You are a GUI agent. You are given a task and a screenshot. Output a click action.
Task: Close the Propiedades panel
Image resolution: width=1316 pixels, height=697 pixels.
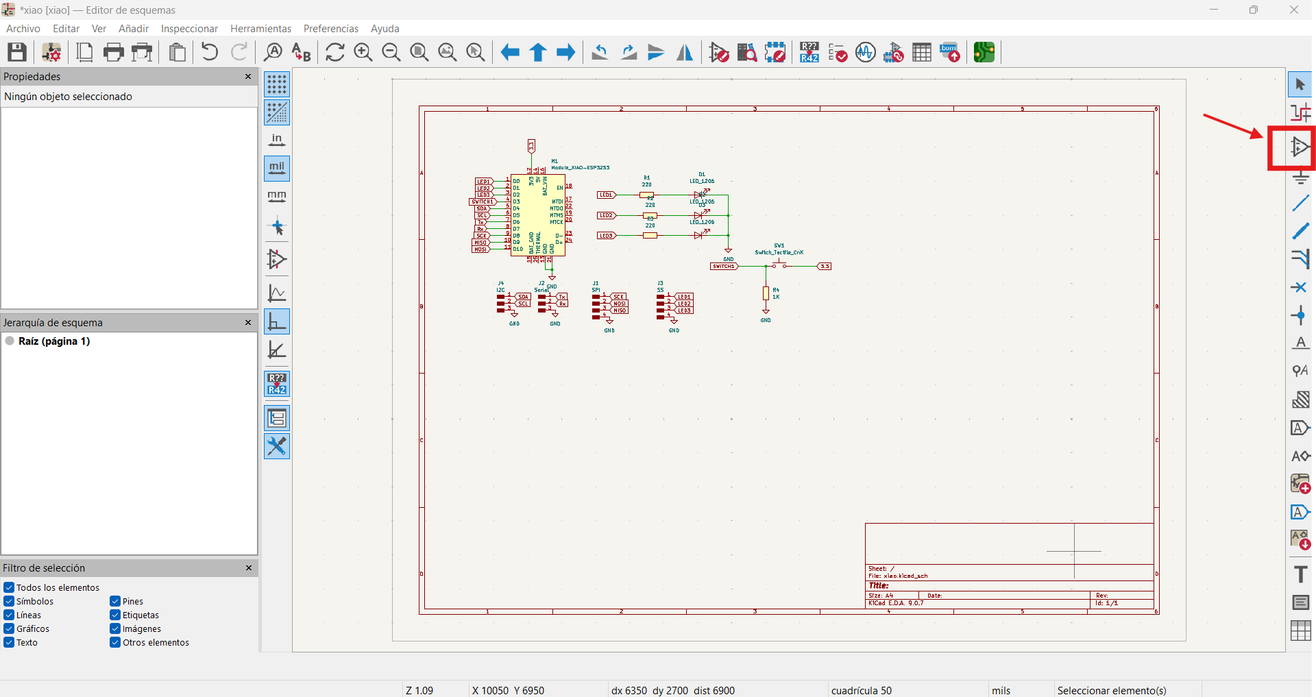(x=248, y=76)
